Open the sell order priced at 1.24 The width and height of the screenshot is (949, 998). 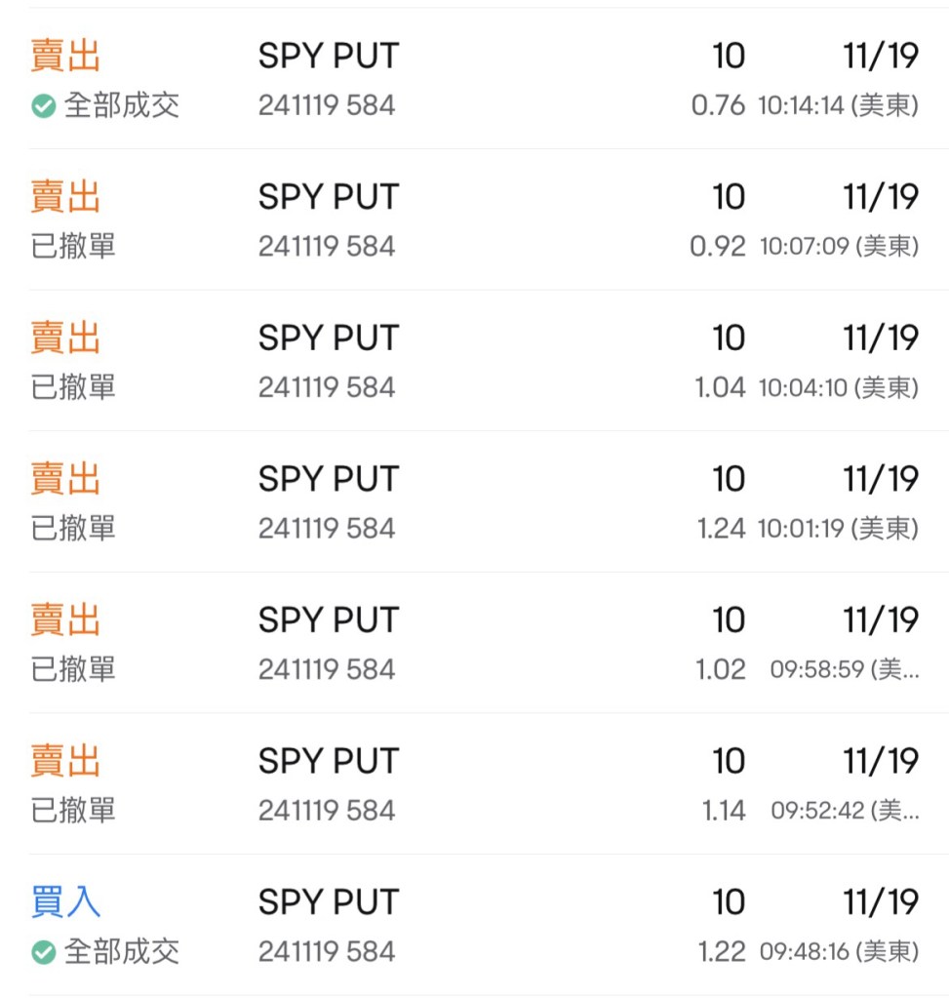pos(474,501)
